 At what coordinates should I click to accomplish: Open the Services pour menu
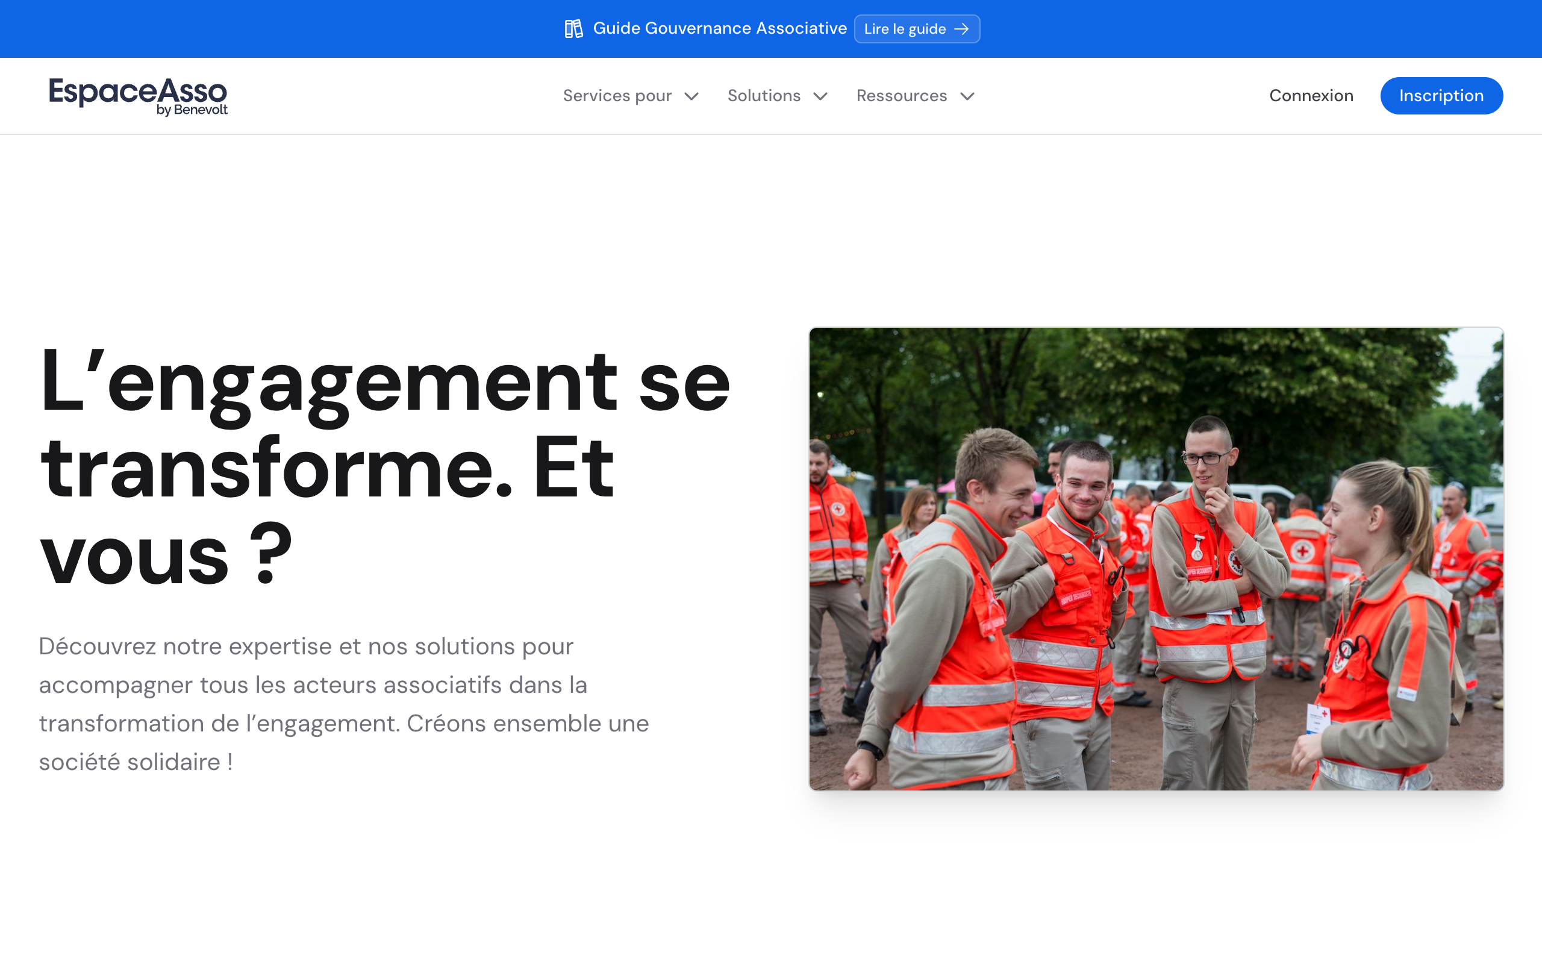point(617,96)
